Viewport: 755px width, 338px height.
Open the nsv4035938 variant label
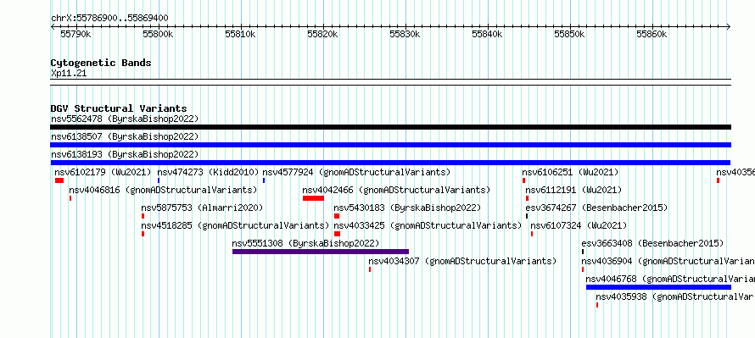point(675,296)
